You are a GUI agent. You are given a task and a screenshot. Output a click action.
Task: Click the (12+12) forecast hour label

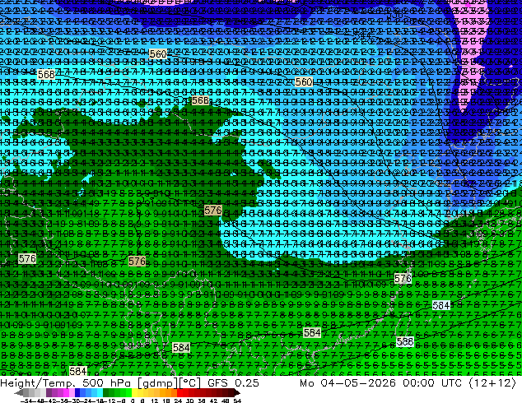tap(492, 382)
